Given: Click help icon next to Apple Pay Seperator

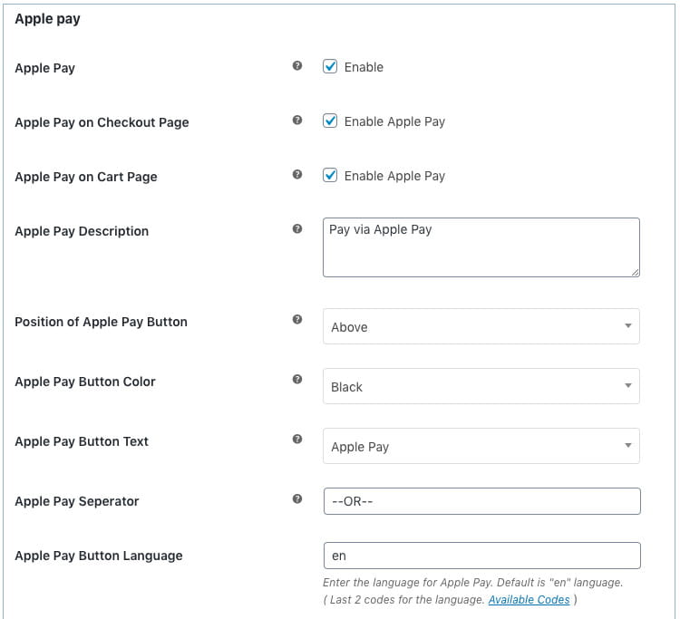Looking at the screenshot, I should pos(297,499).
